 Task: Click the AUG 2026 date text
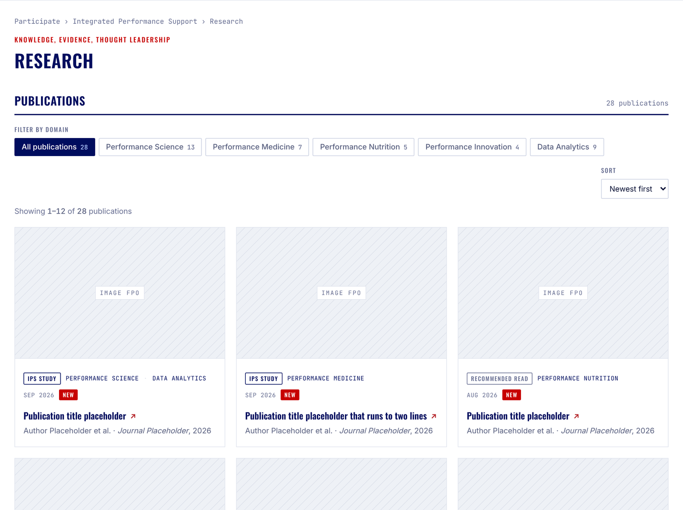[x=482, y=395]
